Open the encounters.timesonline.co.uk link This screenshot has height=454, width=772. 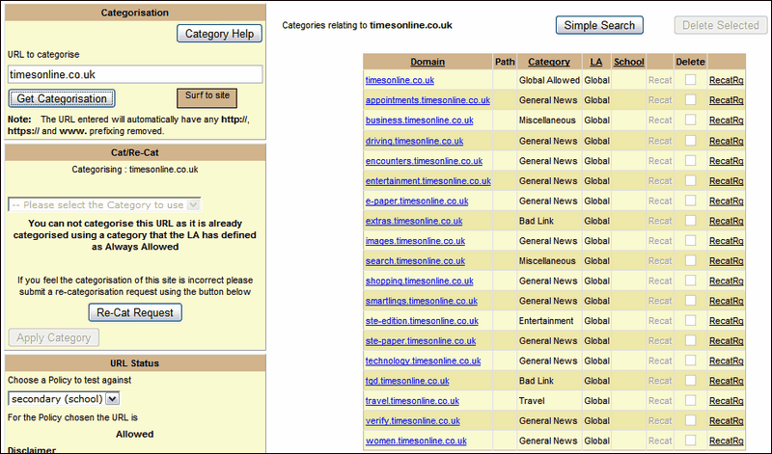point(424,161)
